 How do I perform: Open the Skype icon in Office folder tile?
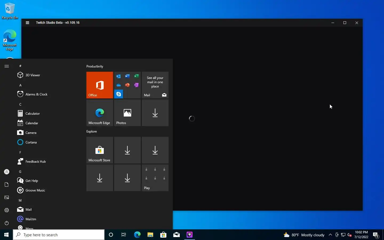coord(119,94)
